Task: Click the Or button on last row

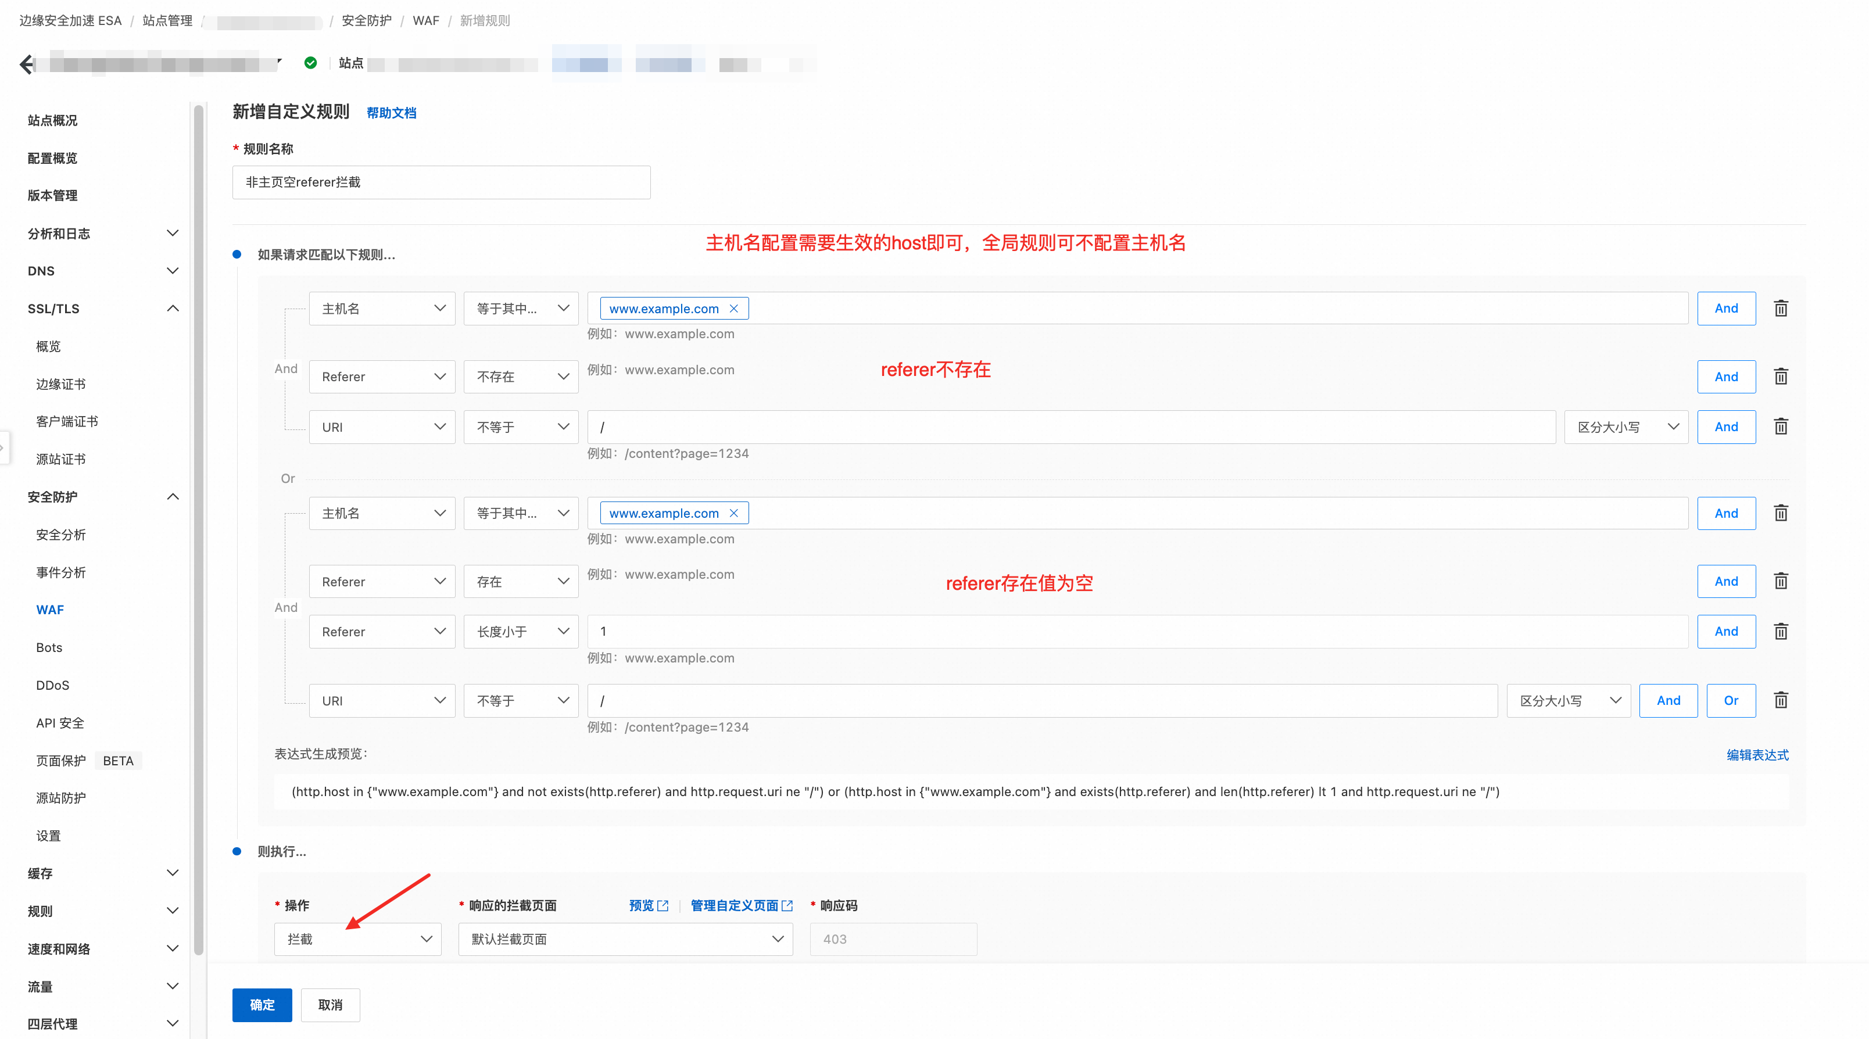Action: click(x=1731, y=700)
